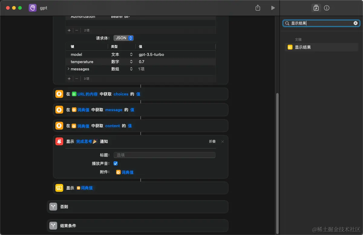Select the URL的内容 variable token
The height and width of the screenshot is (235, 363).
click(85, 94)
